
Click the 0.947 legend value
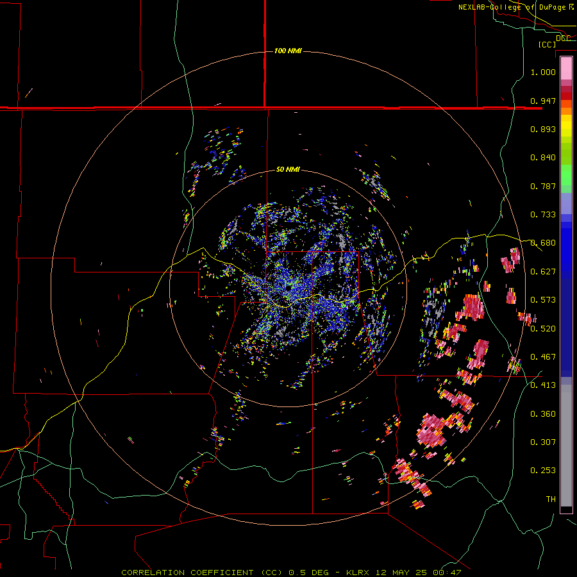pyautogui.click(x=543, y=101)
